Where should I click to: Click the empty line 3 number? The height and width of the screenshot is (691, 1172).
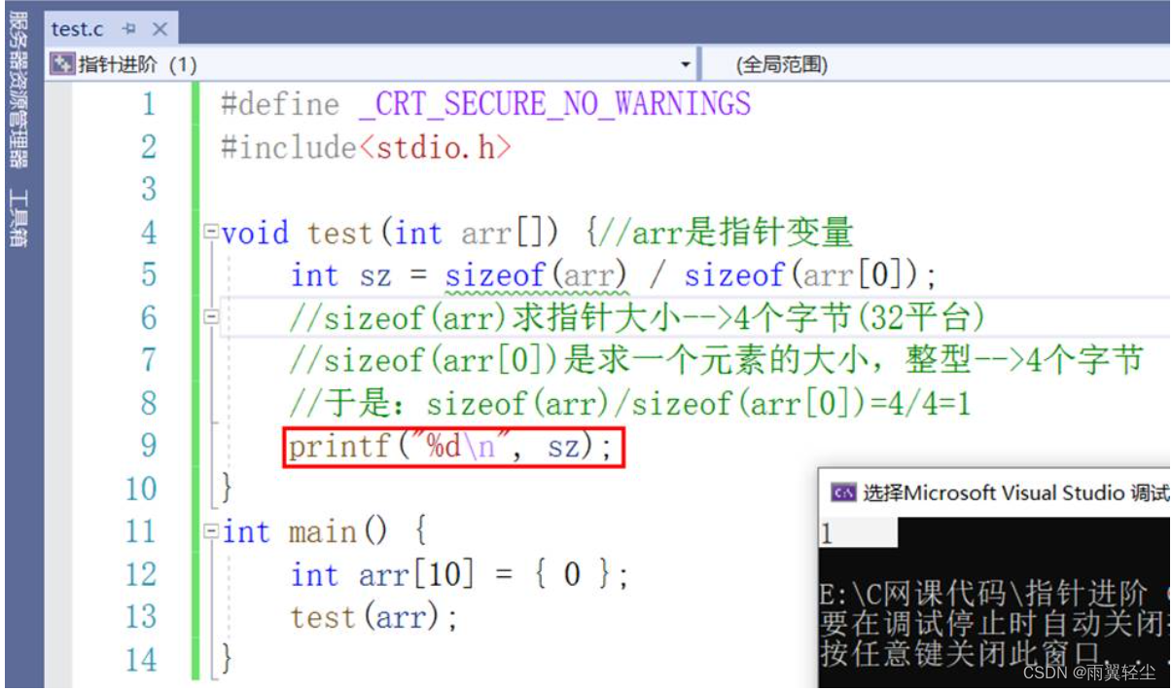click(148, 189)
